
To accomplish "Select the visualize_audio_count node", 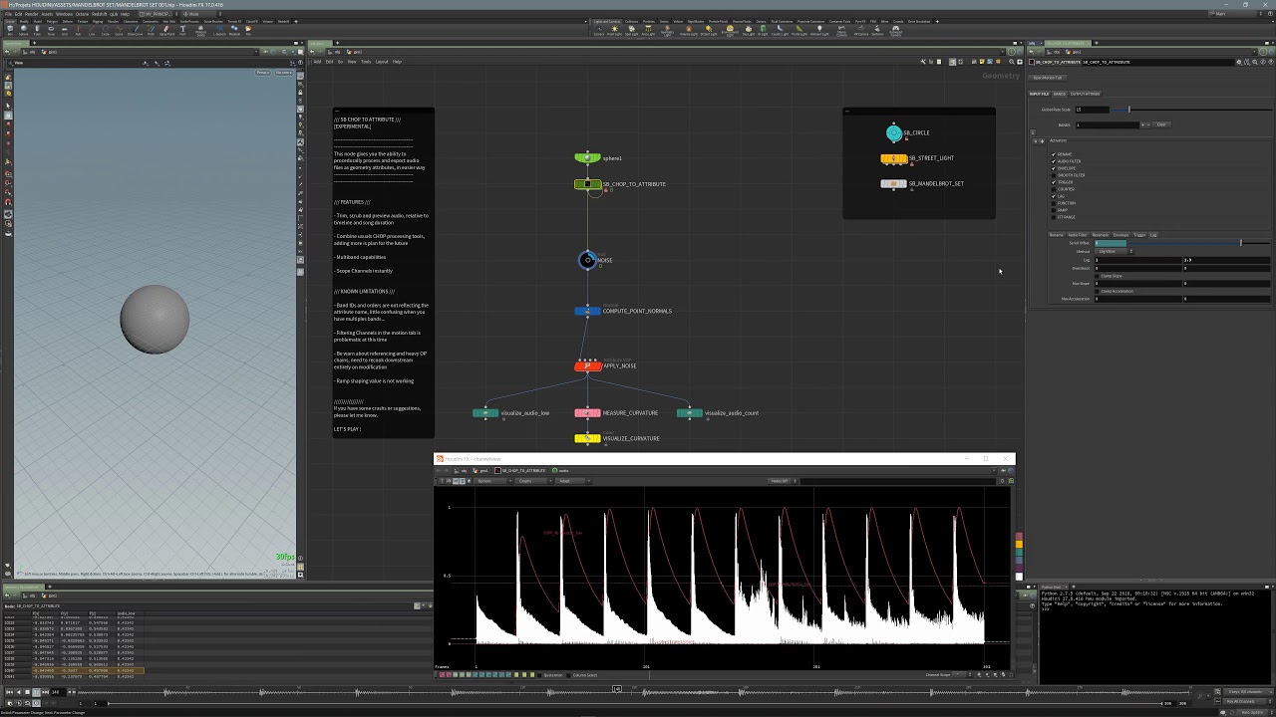I will pos(689,412).
